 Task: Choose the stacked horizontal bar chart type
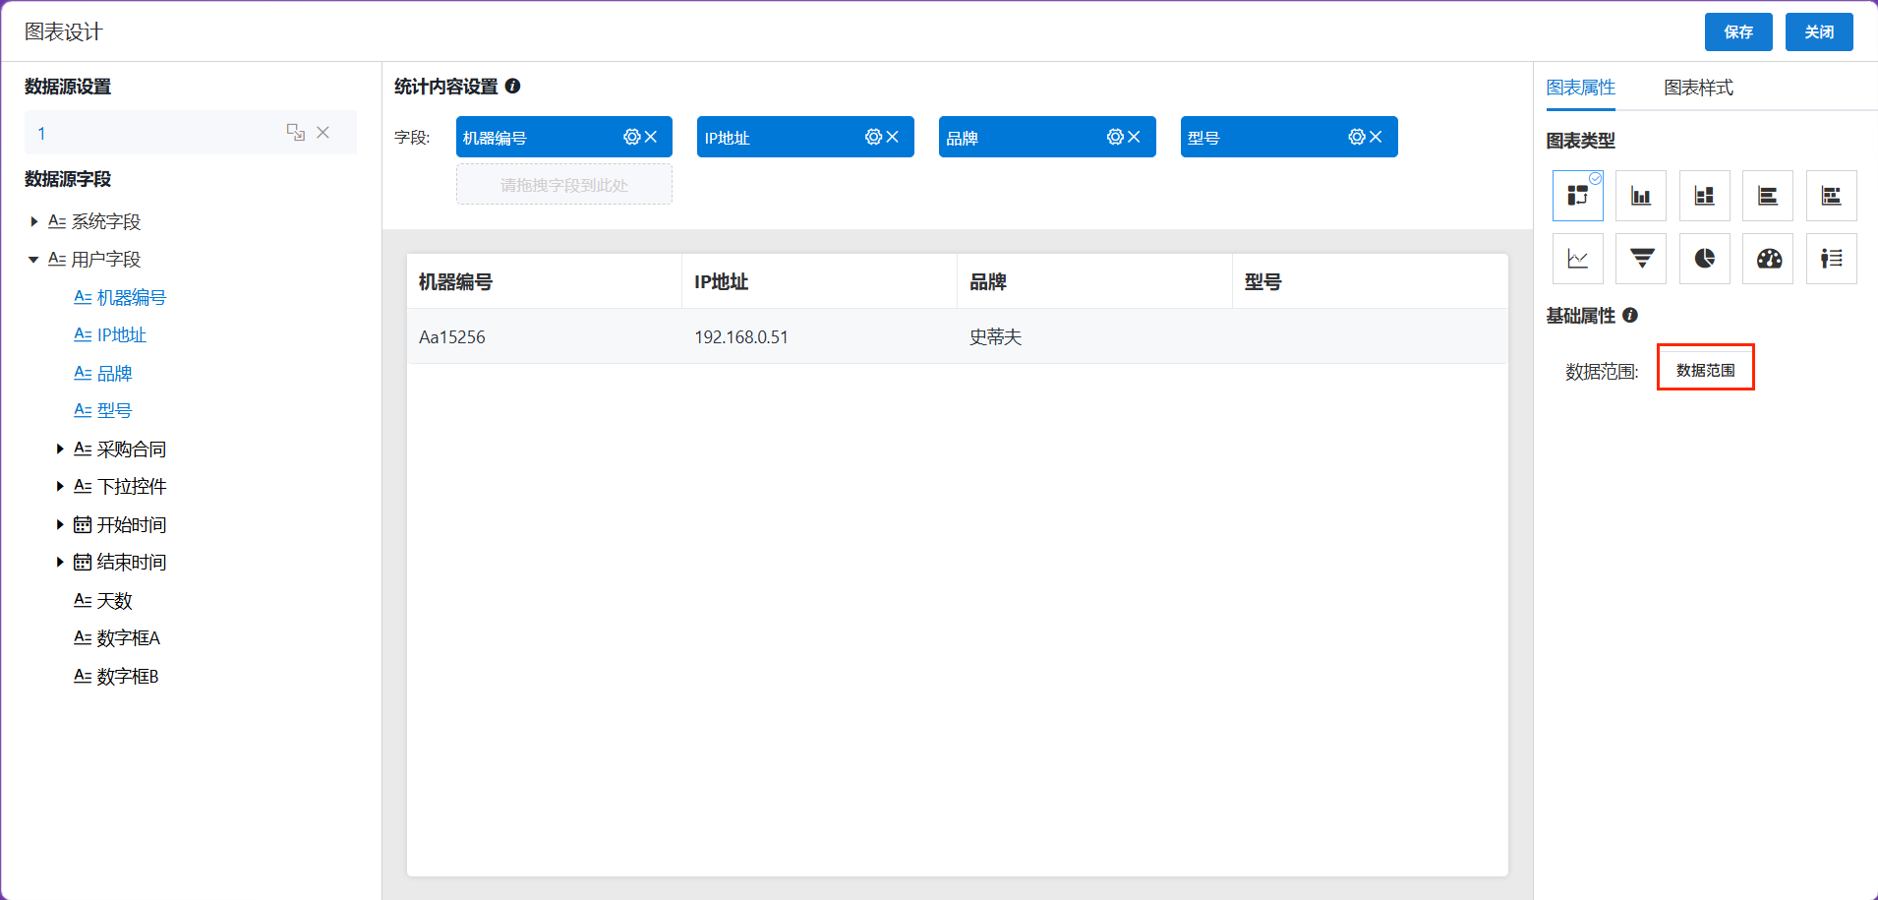pyautogui.click(x=1831, y=196)
